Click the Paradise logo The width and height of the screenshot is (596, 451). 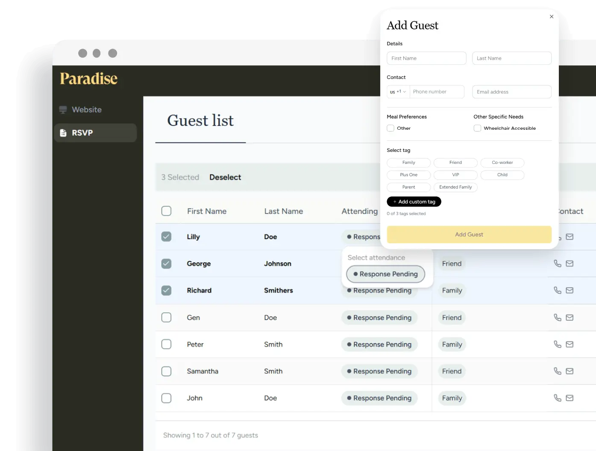88,79
